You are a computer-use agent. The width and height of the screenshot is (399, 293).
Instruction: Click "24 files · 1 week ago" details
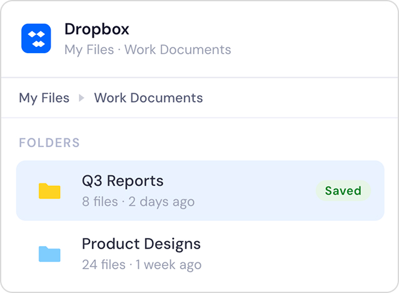(142, 265)
